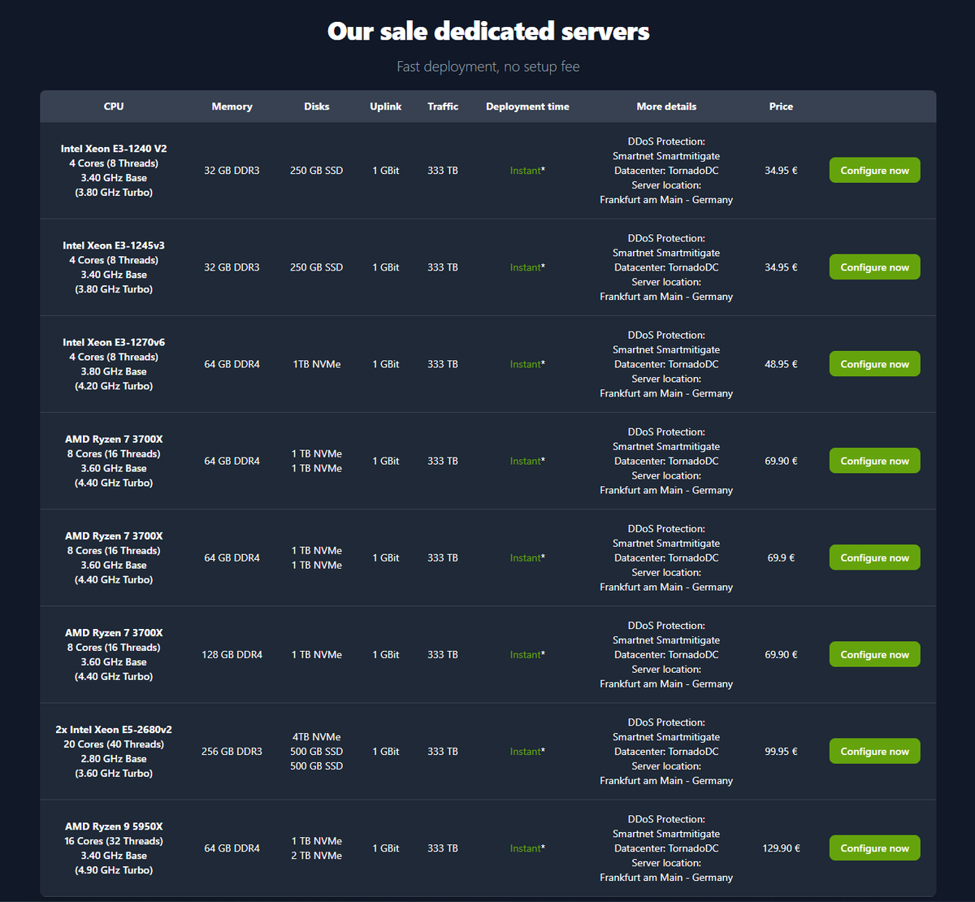Click the CPU column header
The image size is (975, 902).
tap(114, 106)
